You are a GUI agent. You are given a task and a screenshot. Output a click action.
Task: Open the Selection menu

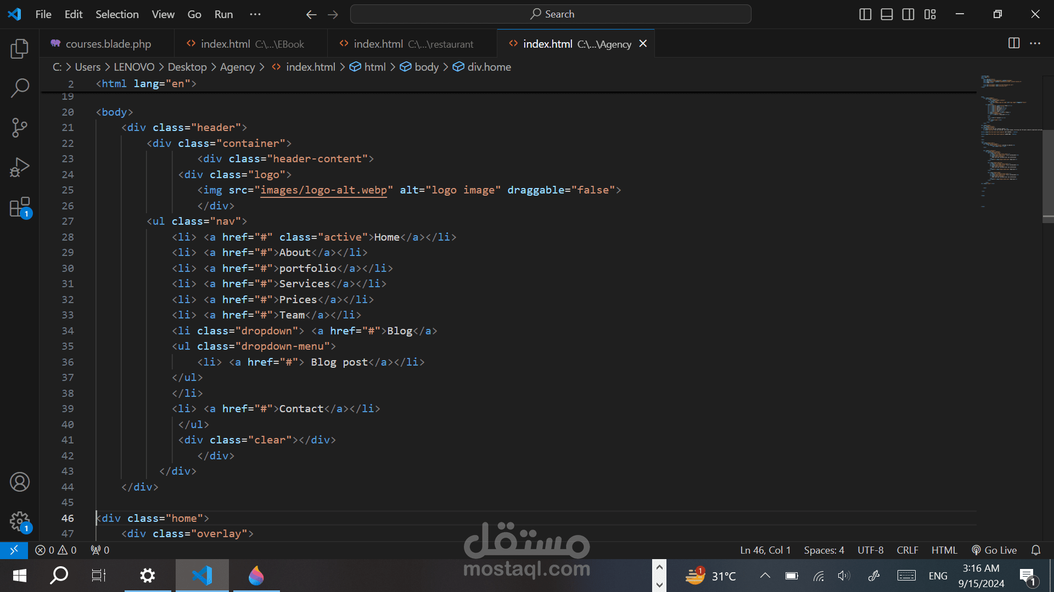117,14
